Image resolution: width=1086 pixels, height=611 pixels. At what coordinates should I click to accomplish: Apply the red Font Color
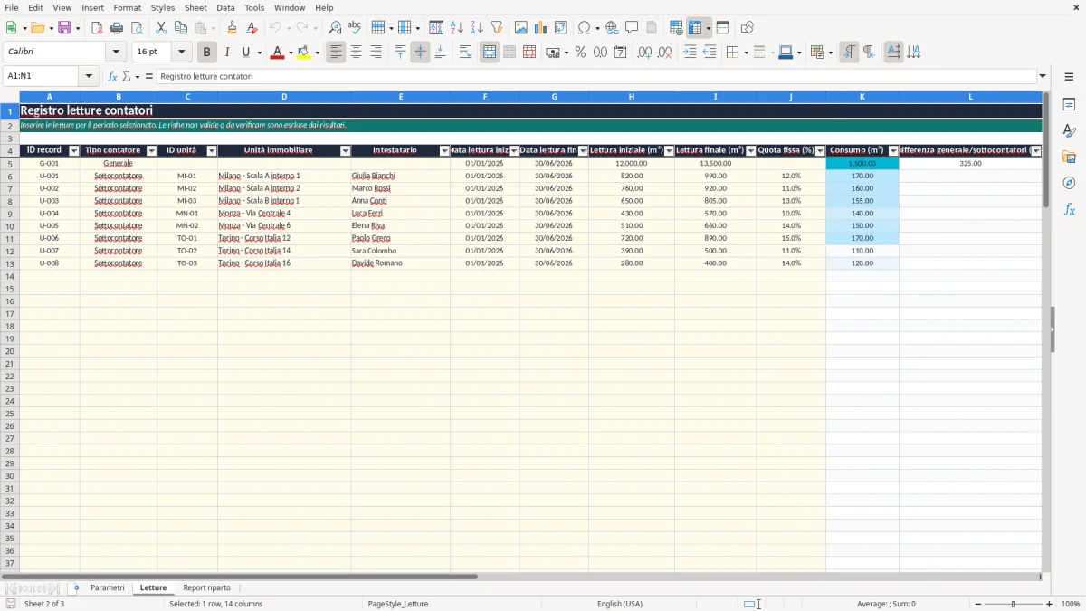point(277,53)
